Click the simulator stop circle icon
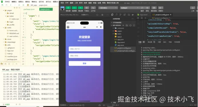Viewport: 198px width, 107px height. coord(102,15)
